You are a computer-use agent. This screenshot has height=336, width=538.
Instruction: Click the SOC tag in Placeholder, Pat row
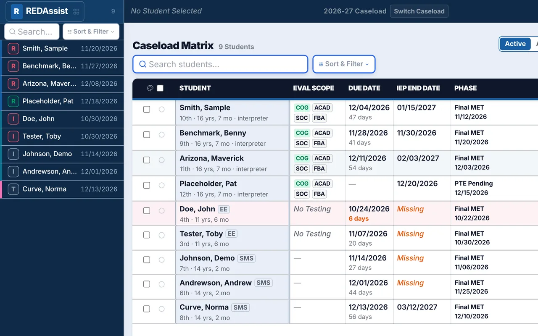click(302, 194)
